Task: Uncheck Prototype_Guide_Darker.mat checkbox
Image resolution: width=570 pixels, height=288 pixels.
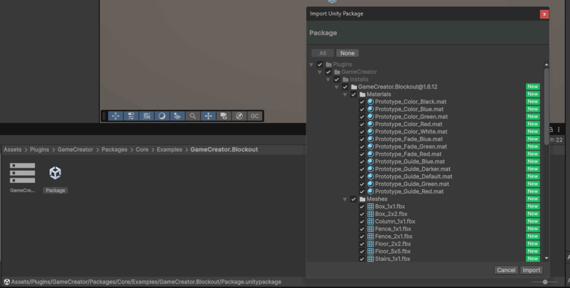Action: 362,169
